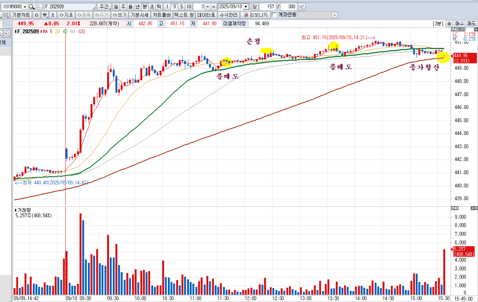Click the small arrow icon in left sidebar

coord(7,34)
